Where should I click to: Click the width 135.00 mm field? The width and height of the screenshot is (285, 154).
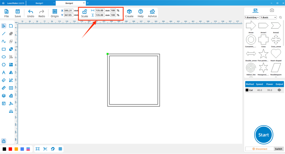[x=100, y=11]
